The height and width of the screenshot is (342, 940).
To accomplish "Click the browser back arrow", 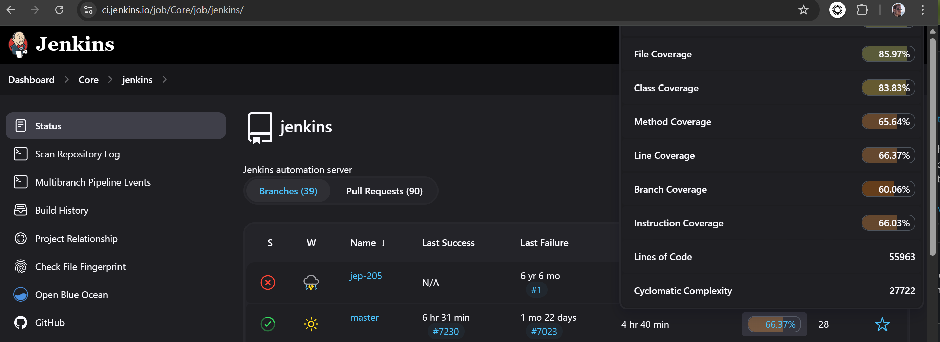I will 10,10.
